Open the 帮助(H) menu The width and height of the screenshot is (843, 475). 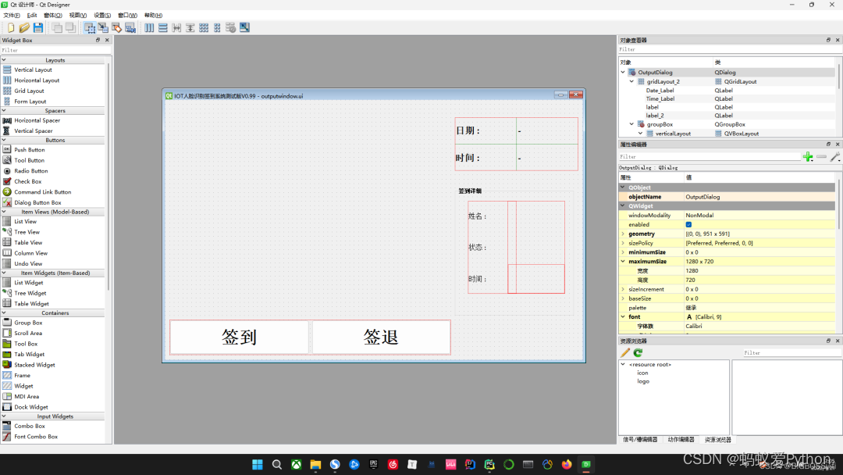point(153,15)
